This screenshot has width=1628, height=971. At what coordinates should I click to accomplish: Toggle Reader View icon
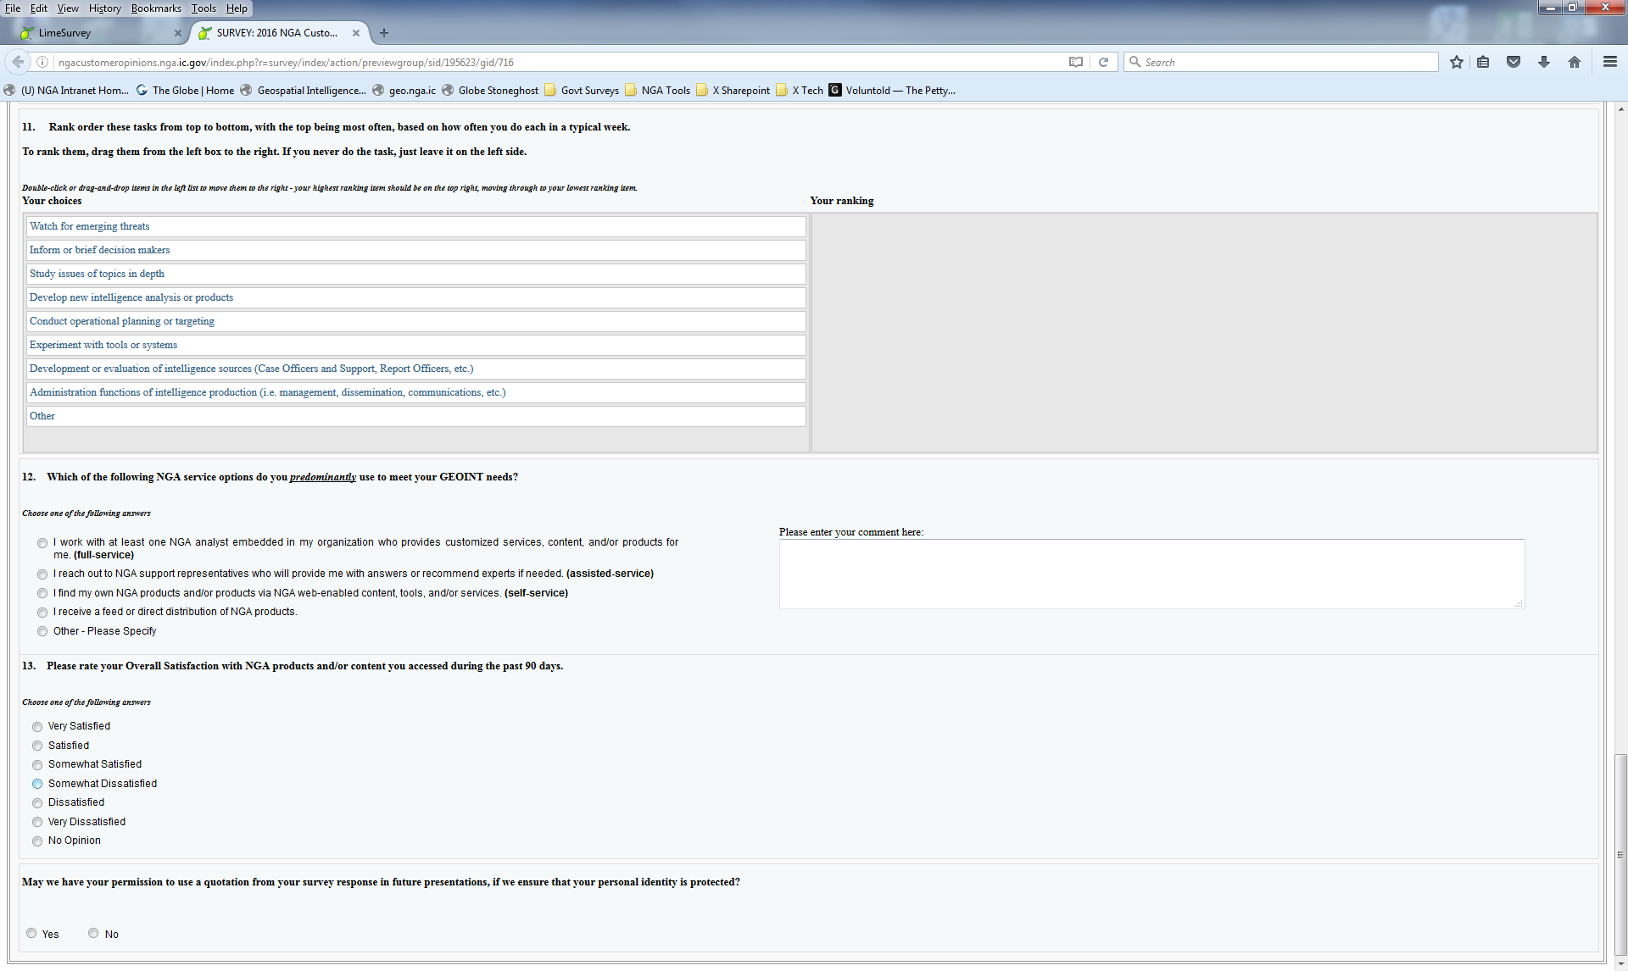click(1075, 62)
